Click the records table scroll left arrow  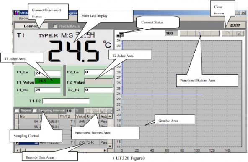(x=18, y=150)
